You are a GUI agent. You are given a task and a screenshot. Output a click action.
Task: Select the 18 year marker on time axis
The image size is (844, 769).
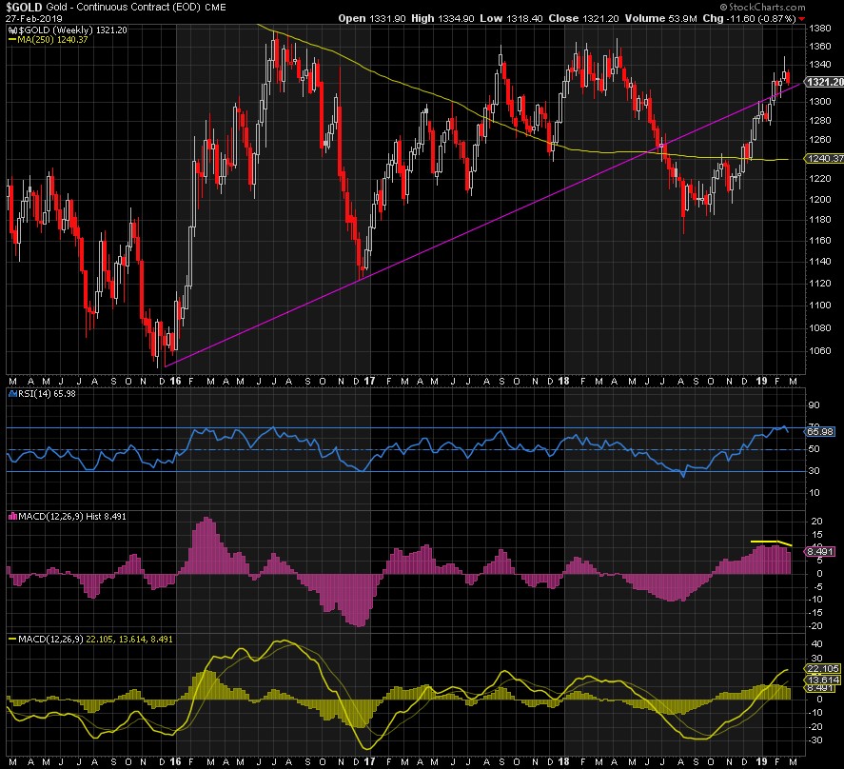[564, 381]
